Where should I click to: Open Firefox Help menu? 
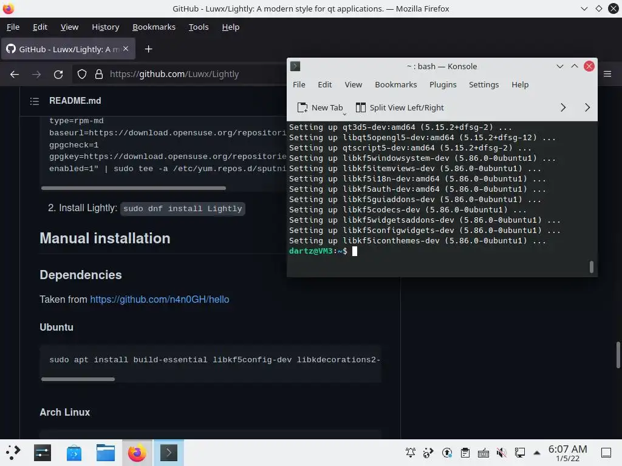(230, 27)
